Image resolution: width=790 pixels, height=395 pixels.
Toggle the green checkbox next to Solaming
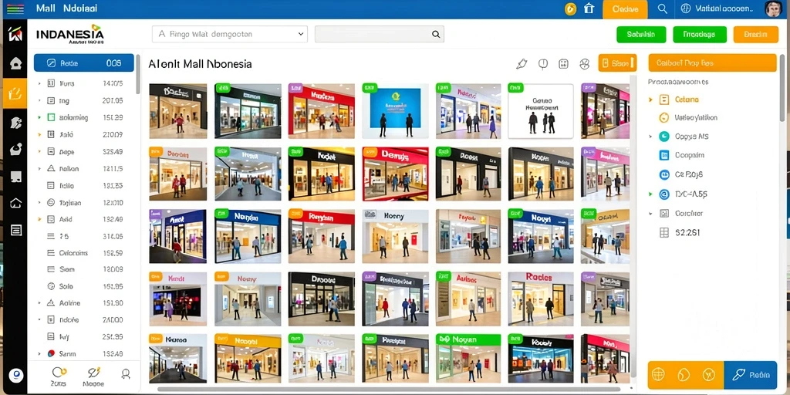click(50, 117)
